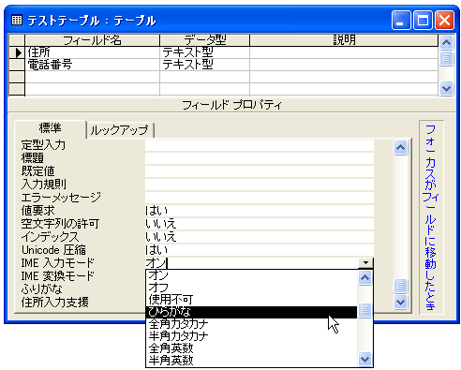
Task: Open the IME 入力モード dropdown arrow
Action: (x=365, y=263)
